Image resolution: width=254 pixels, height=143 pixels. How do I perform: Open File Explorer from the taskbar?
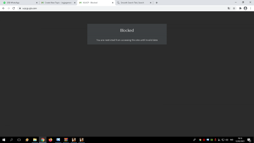click(x=35, y=140)
